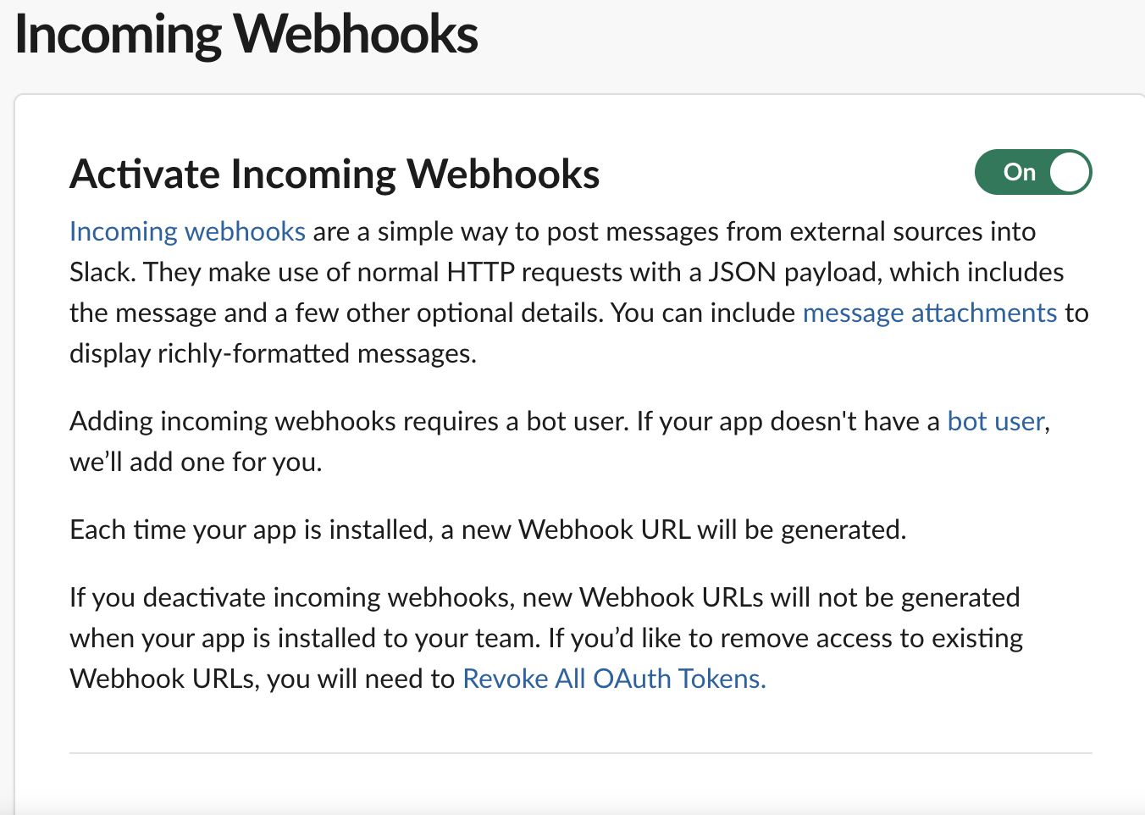Screen dimensions: 1145x815
Task: Click the 'On' label inside the switch
Action: click(1019, 172)
